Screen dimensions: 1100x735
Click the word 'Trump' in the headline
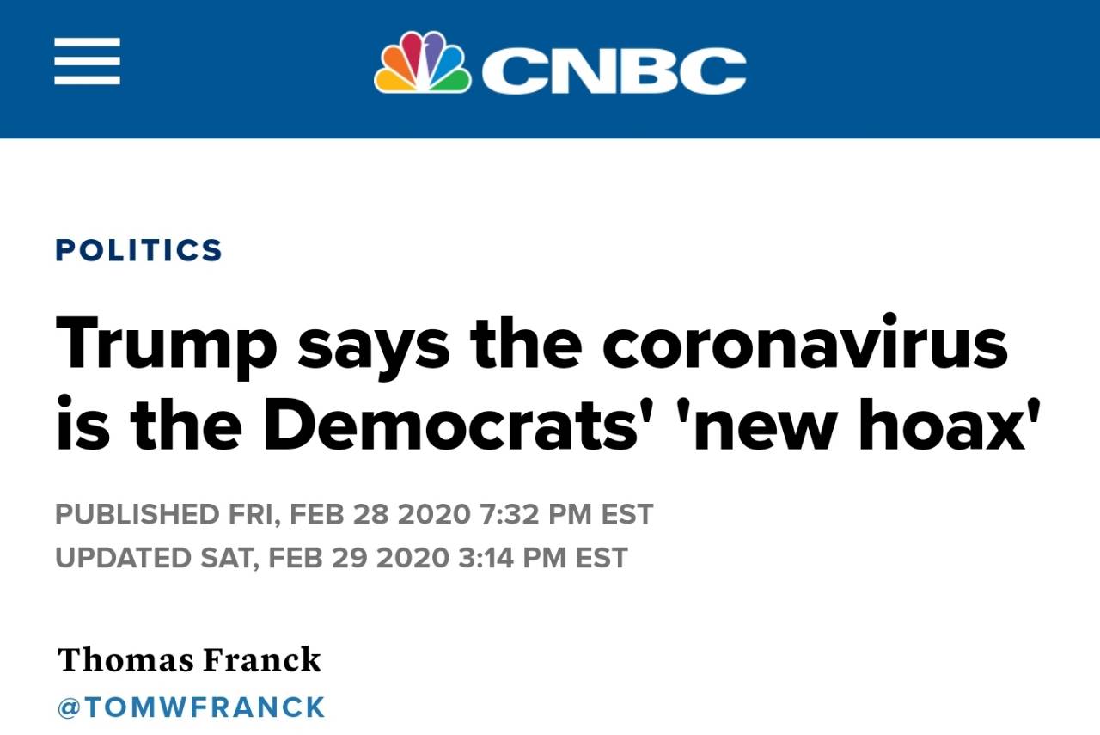pos(167,346)
